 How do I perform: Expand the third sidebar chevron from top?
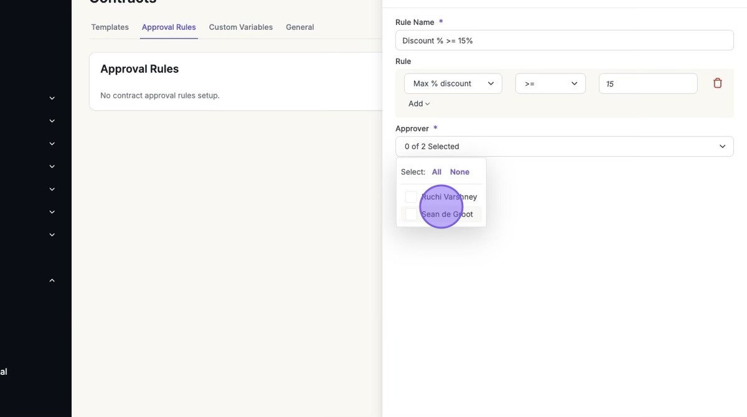(52, 144)
